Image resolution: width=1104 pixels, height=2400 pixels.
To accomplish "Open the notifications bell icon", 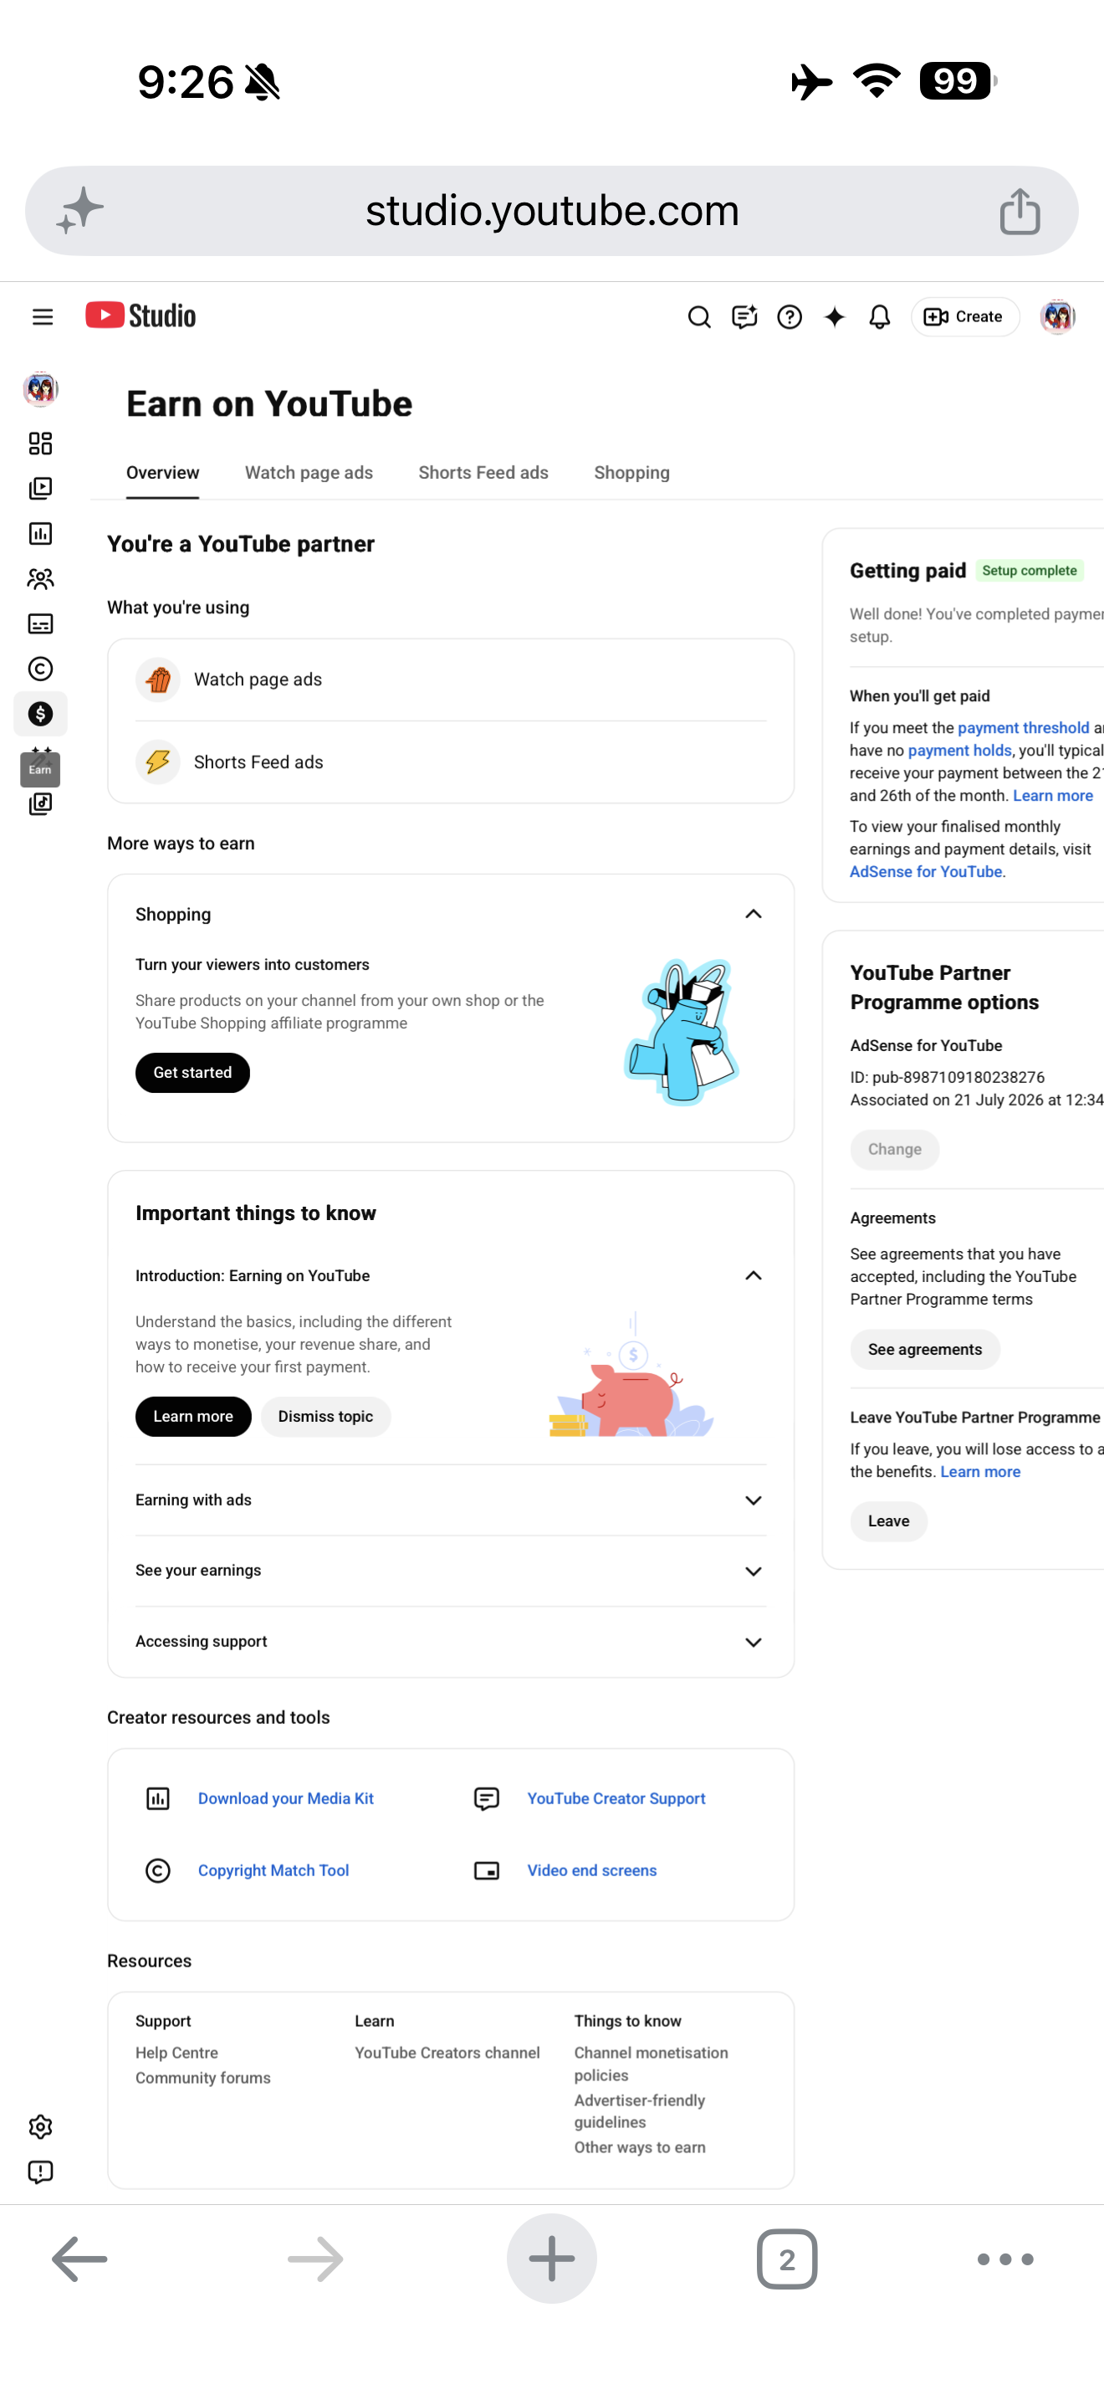I will coord(880,317).
